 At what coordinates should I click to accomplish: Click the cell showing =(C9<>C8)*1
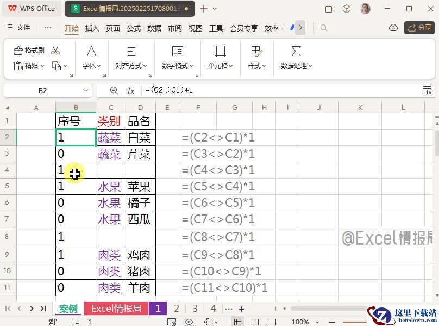[x=218, y=255]
